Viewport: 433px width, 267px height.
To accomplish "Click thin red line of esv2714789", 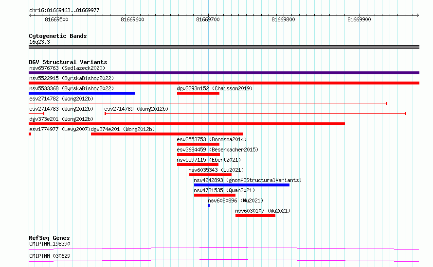I will (255, 114).
